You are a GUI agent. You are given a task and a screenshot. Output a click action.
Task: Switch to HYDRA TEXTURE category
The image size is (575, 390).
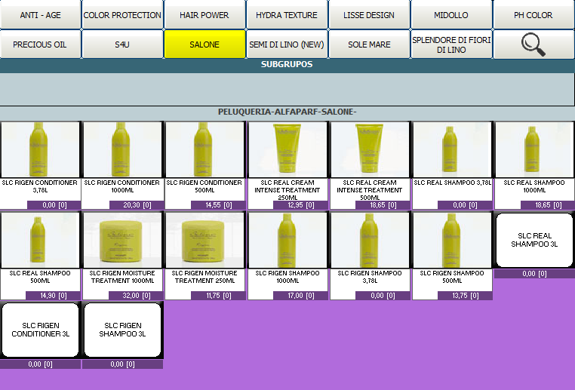(287, 15)
